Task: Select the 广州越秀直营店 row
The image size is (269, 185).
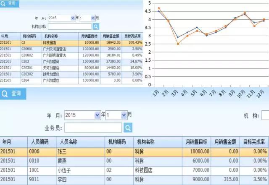Action: (x=71, y=55)
